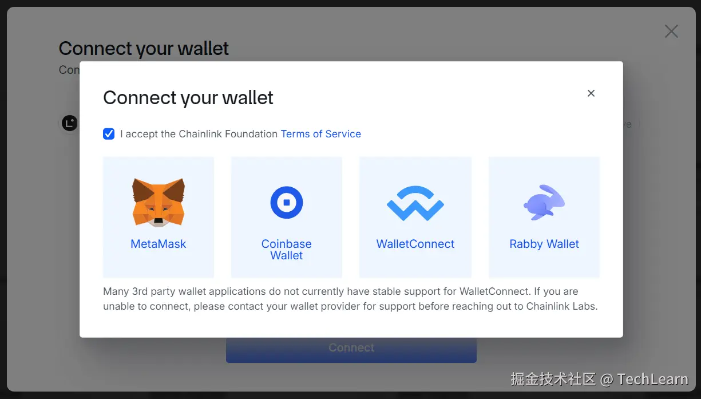Click the Rabby Wallet text label
701x399 pixels.
pyautogui.click(x=544, y=244)
